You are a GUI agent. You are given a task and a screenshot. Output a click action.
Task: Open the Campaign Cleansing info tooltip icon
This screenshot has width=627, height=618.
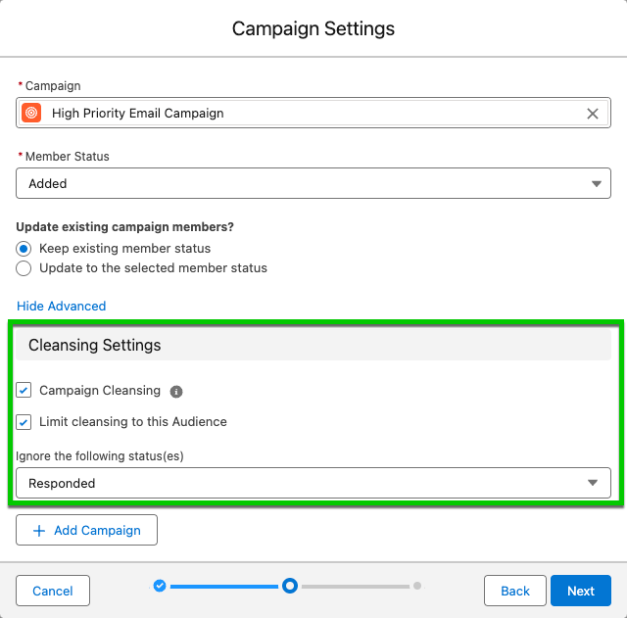(x=176, y=392)
